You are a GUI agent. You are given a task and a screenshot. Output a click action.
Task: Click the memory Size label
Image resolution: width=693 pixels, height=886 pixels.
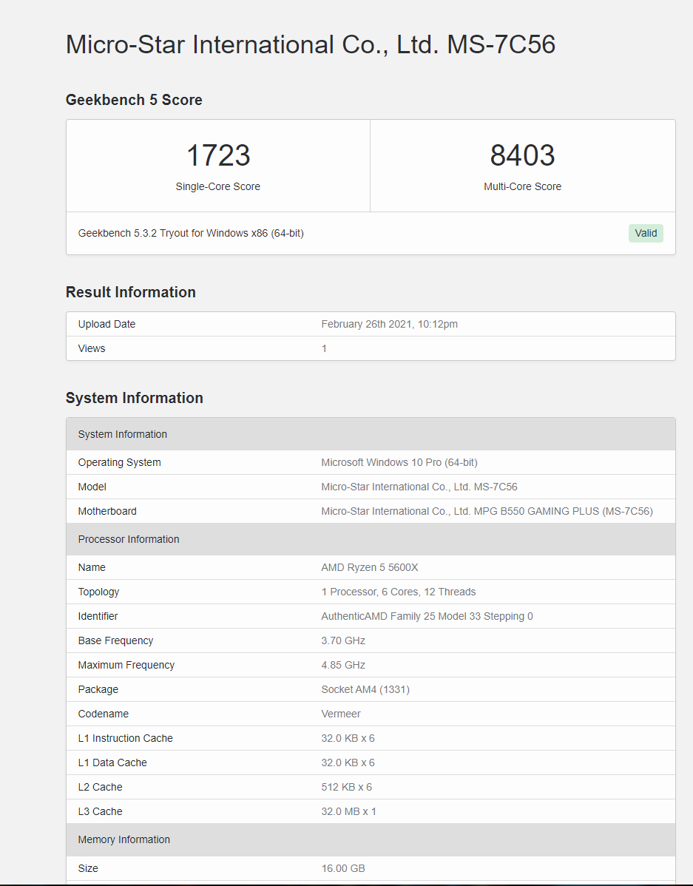pyautogui.click(x=87, y=868)
